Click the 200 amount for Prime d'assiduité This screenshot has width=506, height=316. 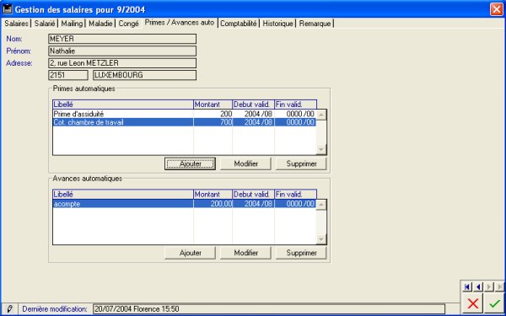point(226,114)
